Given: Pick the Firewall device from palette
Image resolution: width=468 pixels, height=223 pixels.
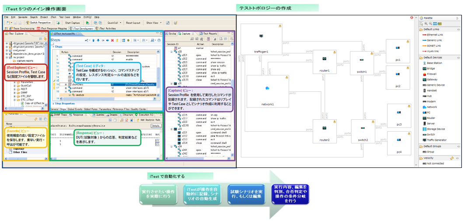Looking at the screenshot, I should 430,74.
